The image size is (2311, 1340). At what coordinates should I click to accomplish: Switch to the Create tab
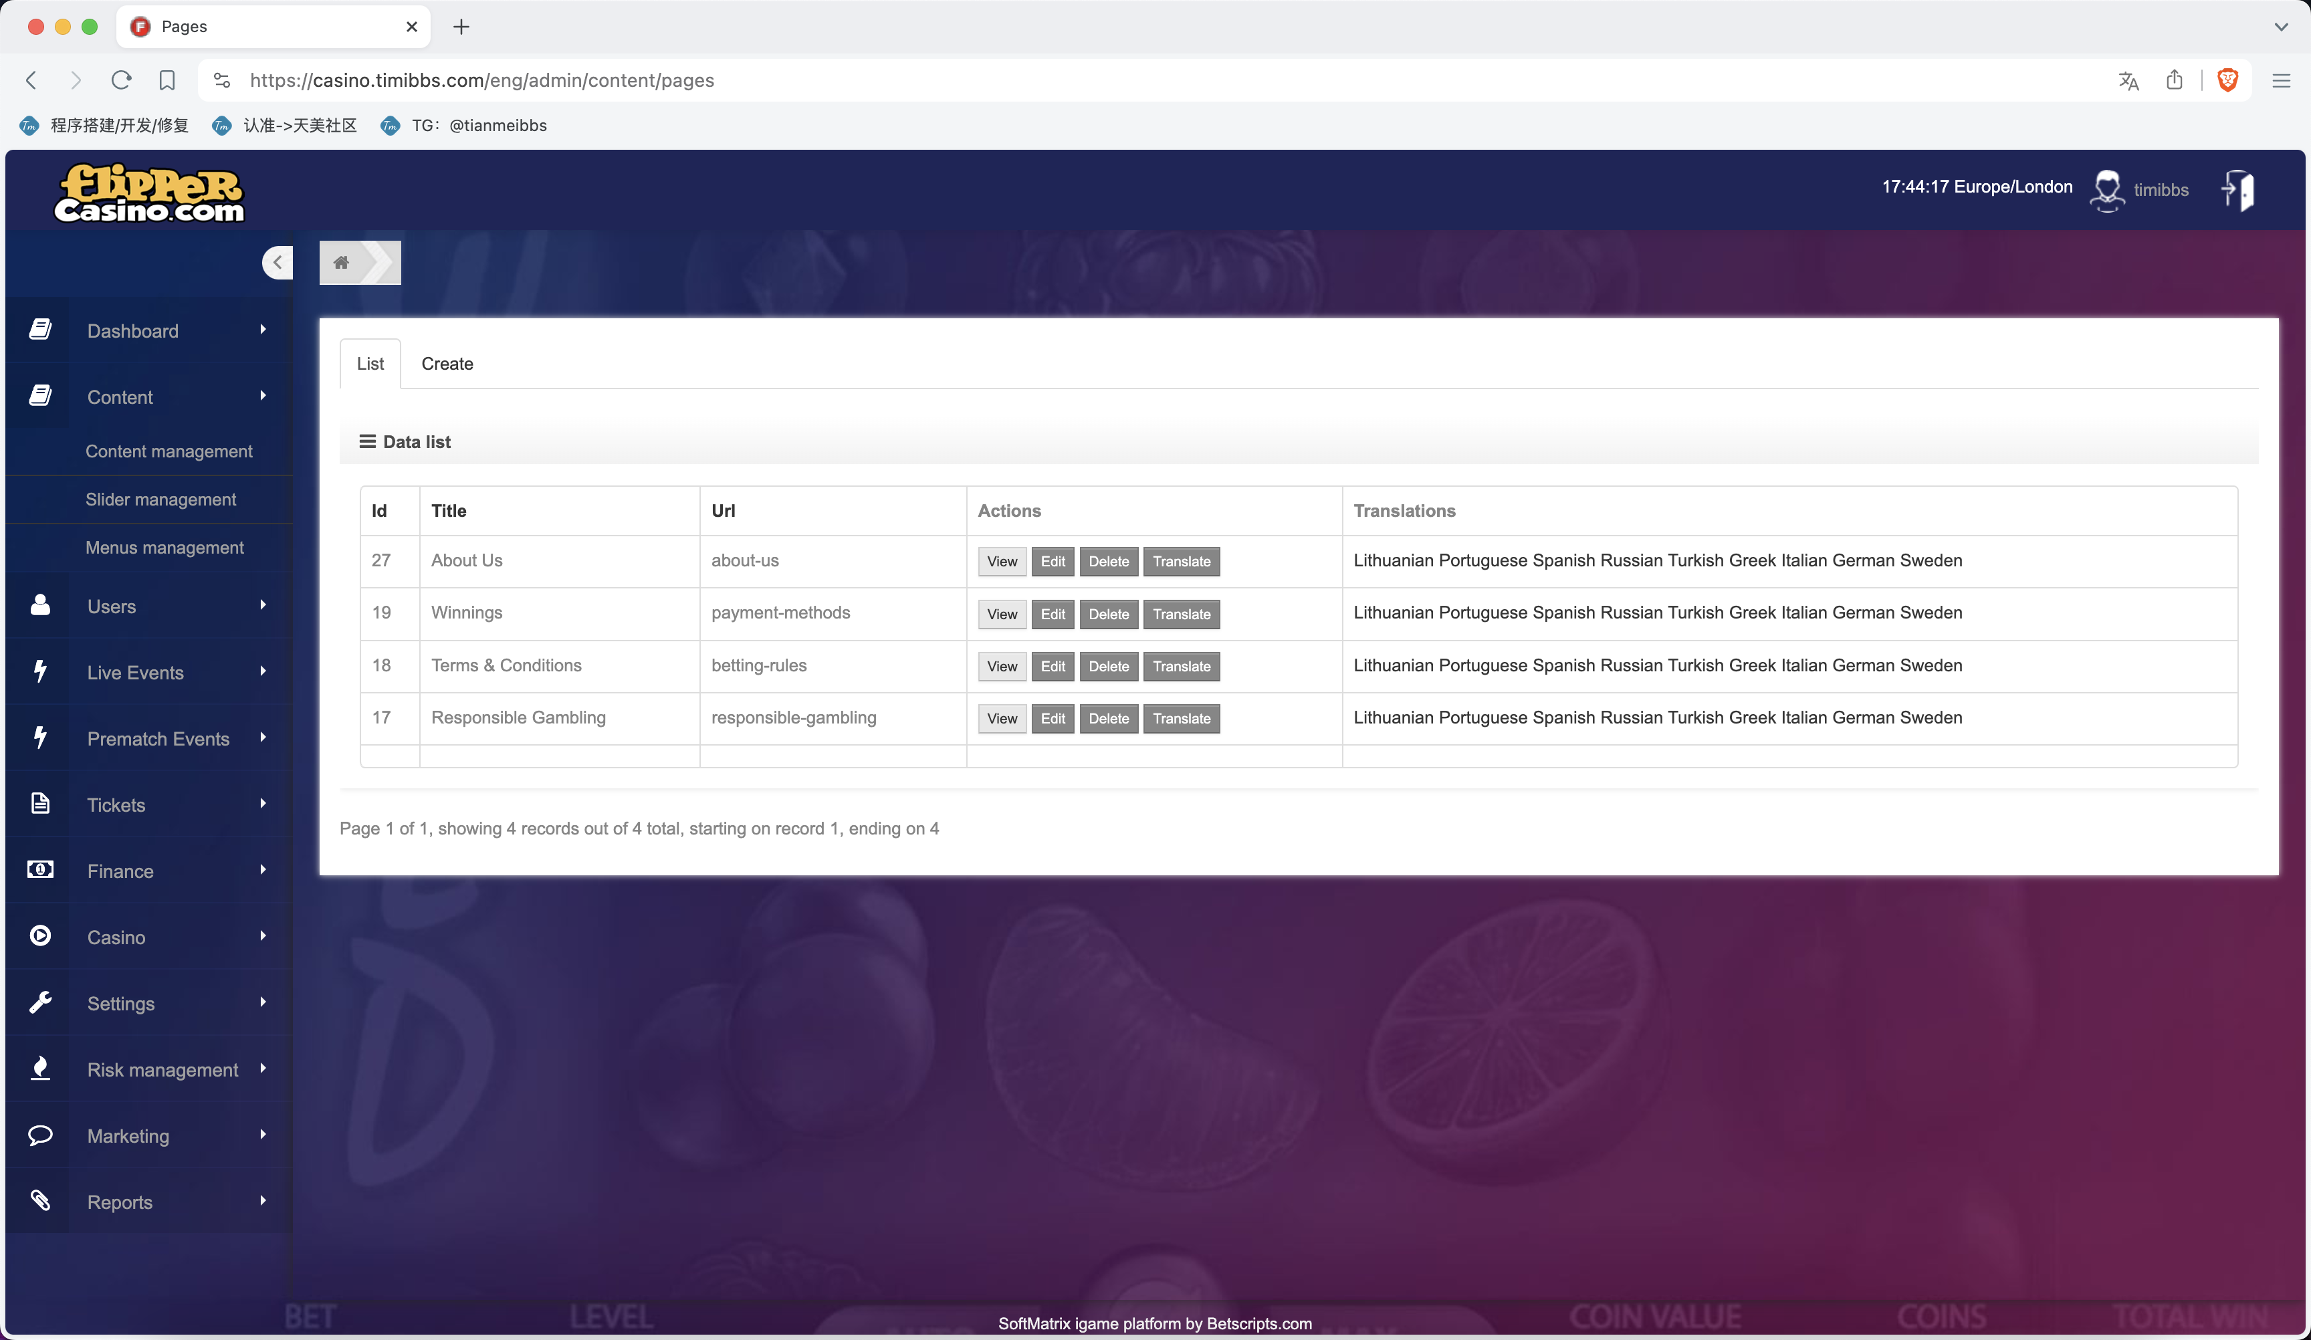[447, 363]
